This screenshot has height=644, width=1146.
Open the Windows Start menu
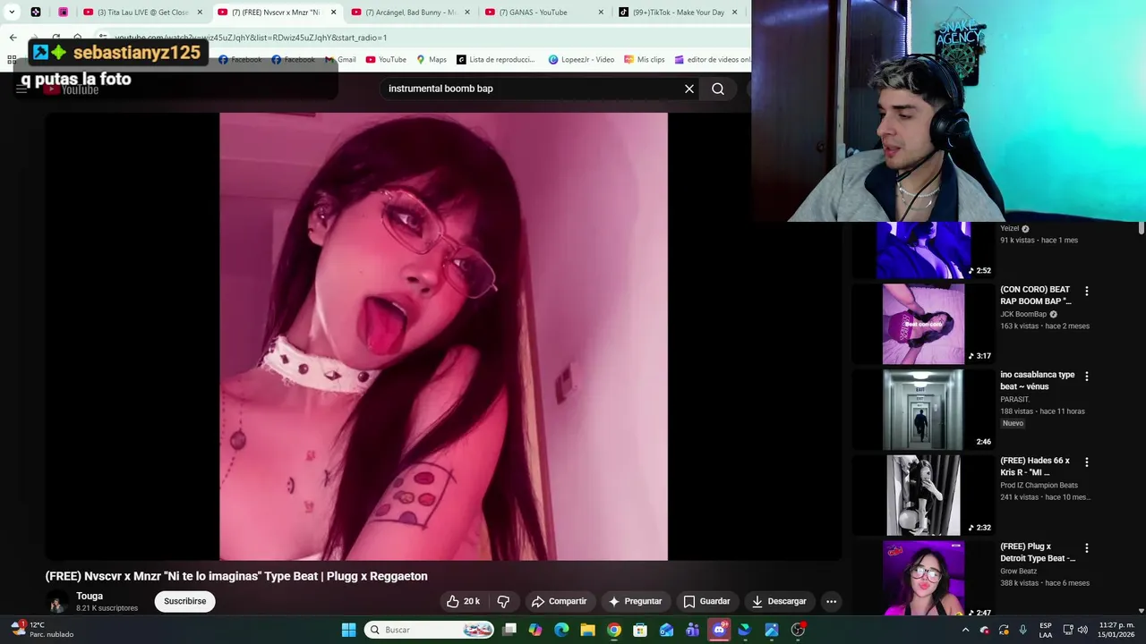click(x=348, y=630)
